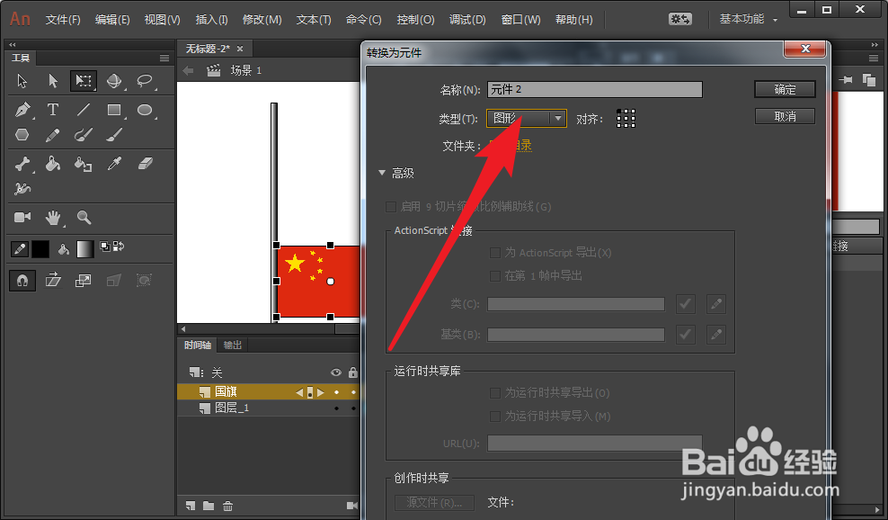This screenshot has width=888, height=520.
Task: Go back using scene arrow
Action: click(x=188, y=70)
